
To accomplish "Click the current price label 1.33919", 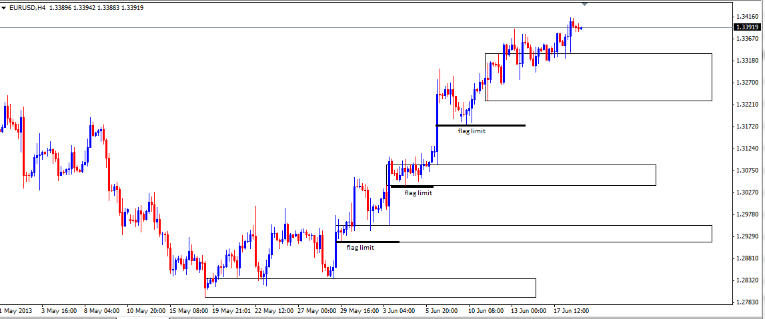I will pyautogui.click(x=746, y=27).
